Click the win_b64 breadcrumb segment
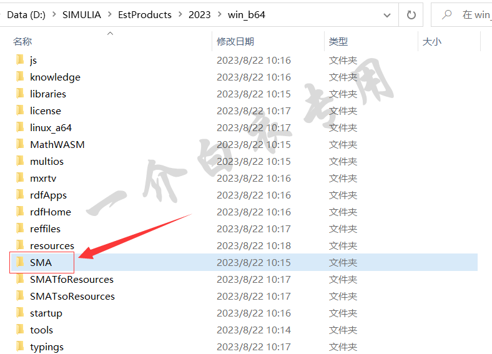 coord(247,15)
